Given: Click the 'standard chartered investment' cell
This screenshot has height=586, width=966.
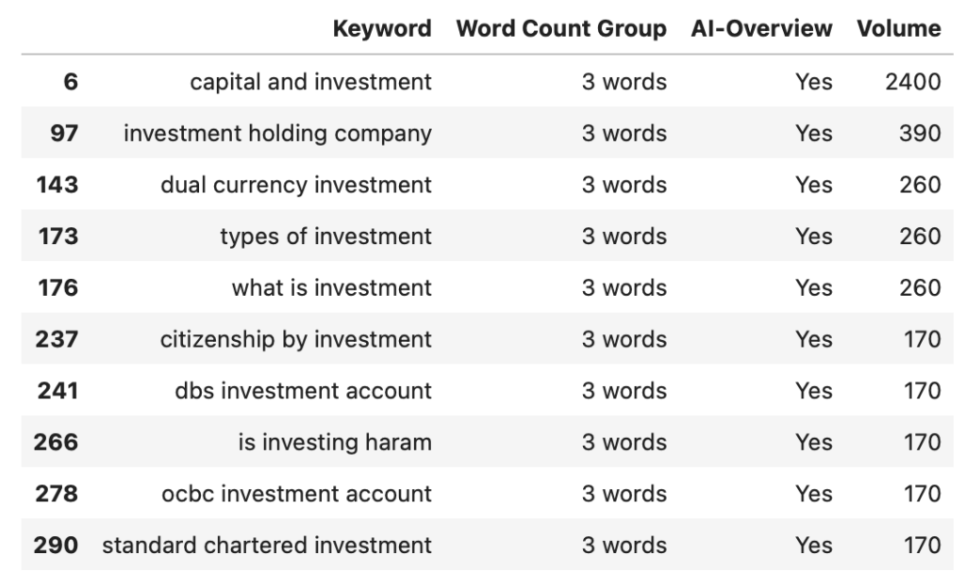Looking at the screenshot, I should tap(267, 545).
